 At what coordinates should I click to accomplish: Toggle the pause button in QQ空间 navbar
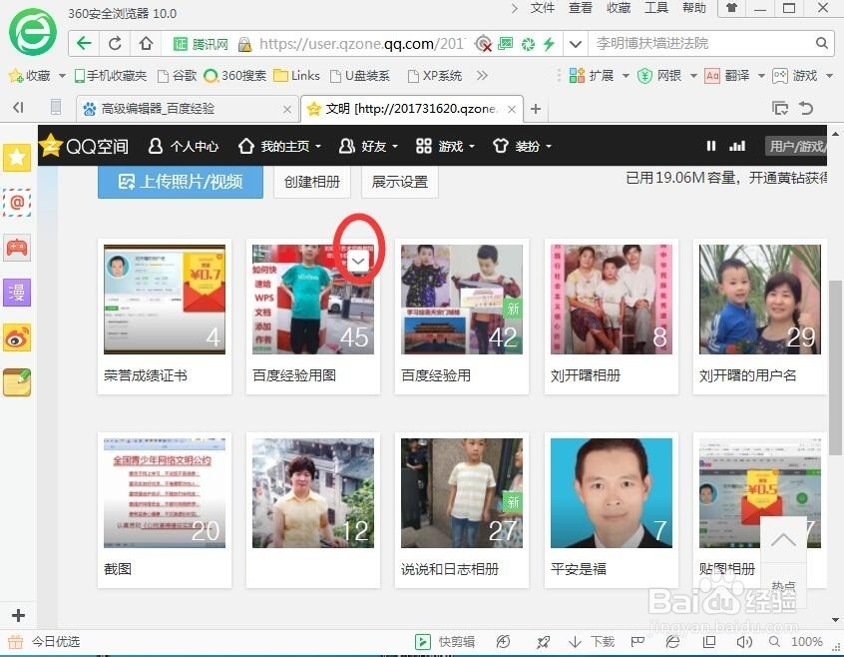coord(710,146)
